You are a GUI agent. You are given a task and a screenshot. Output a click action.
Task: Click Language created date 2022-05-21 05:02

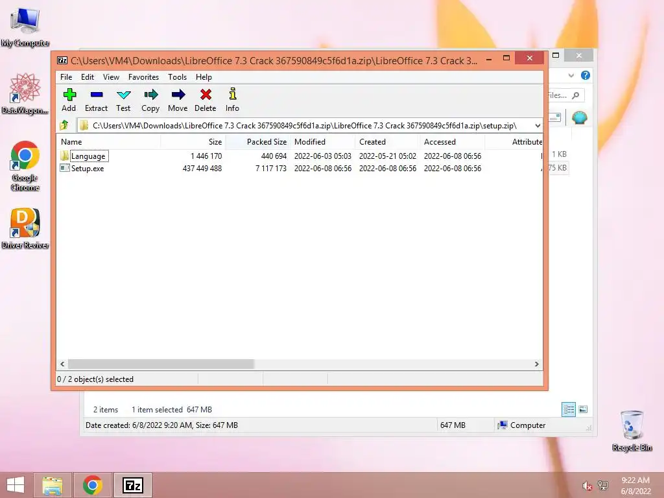[388, 156]
